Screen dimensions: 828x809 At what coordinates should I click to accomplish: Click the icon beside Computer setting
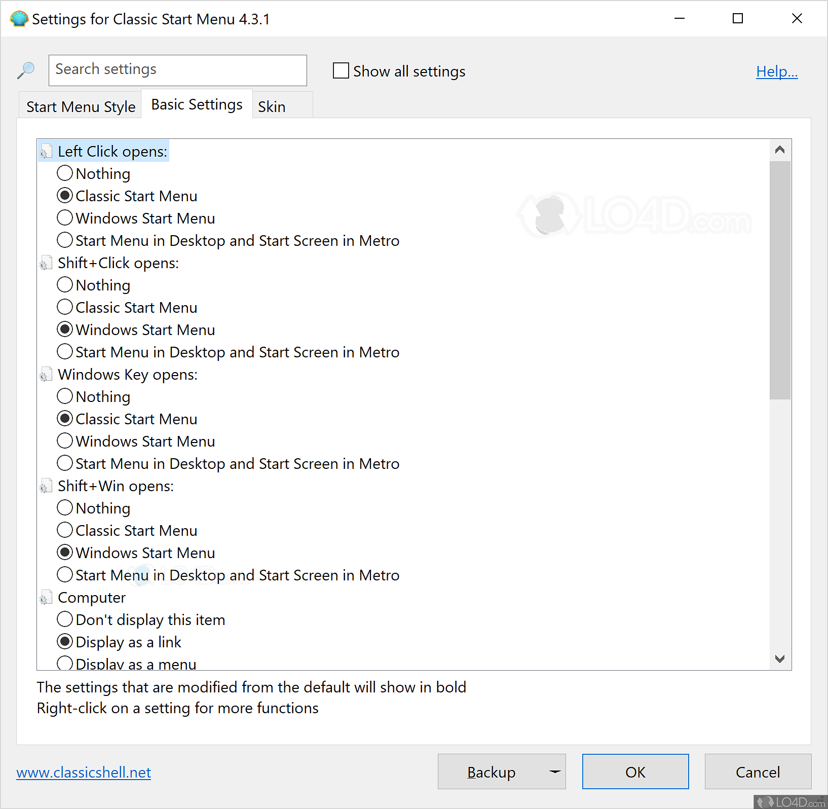(x=46, y=598)
